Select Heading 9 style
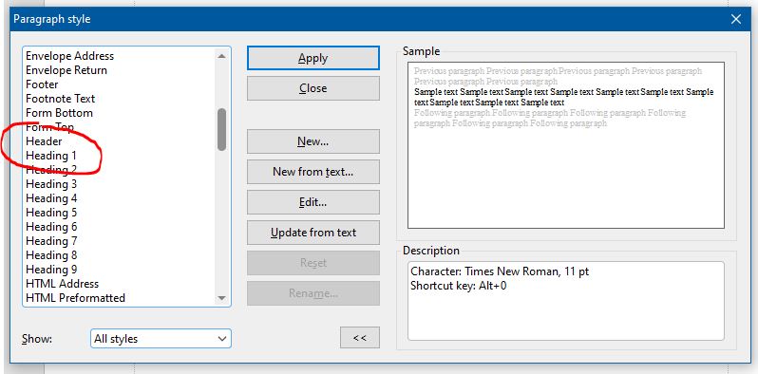 [51, 270]
